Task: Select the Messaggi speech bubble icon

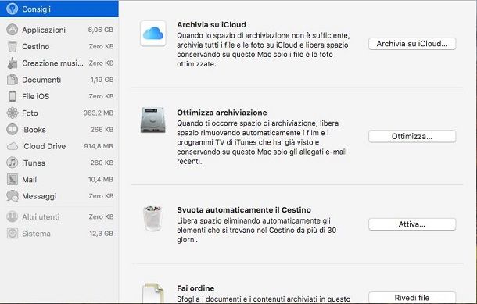Action: point(13,196)
